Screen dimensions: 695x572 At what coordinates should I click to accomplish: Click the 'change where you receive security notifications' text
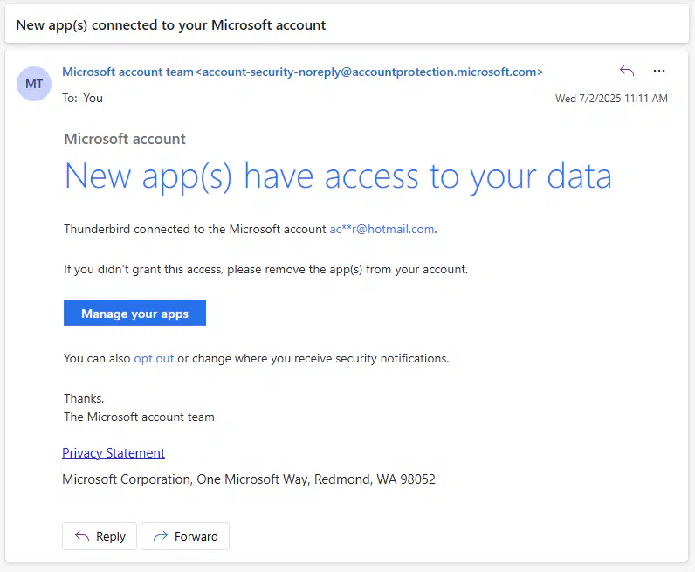pyautogui.click(x=320, y=358)
